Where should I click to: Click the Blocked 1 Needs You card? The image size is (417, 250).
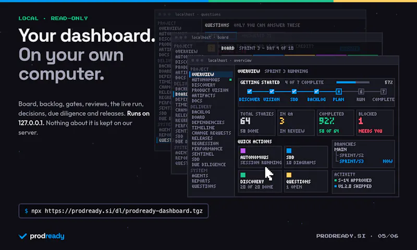click(375, 123)
